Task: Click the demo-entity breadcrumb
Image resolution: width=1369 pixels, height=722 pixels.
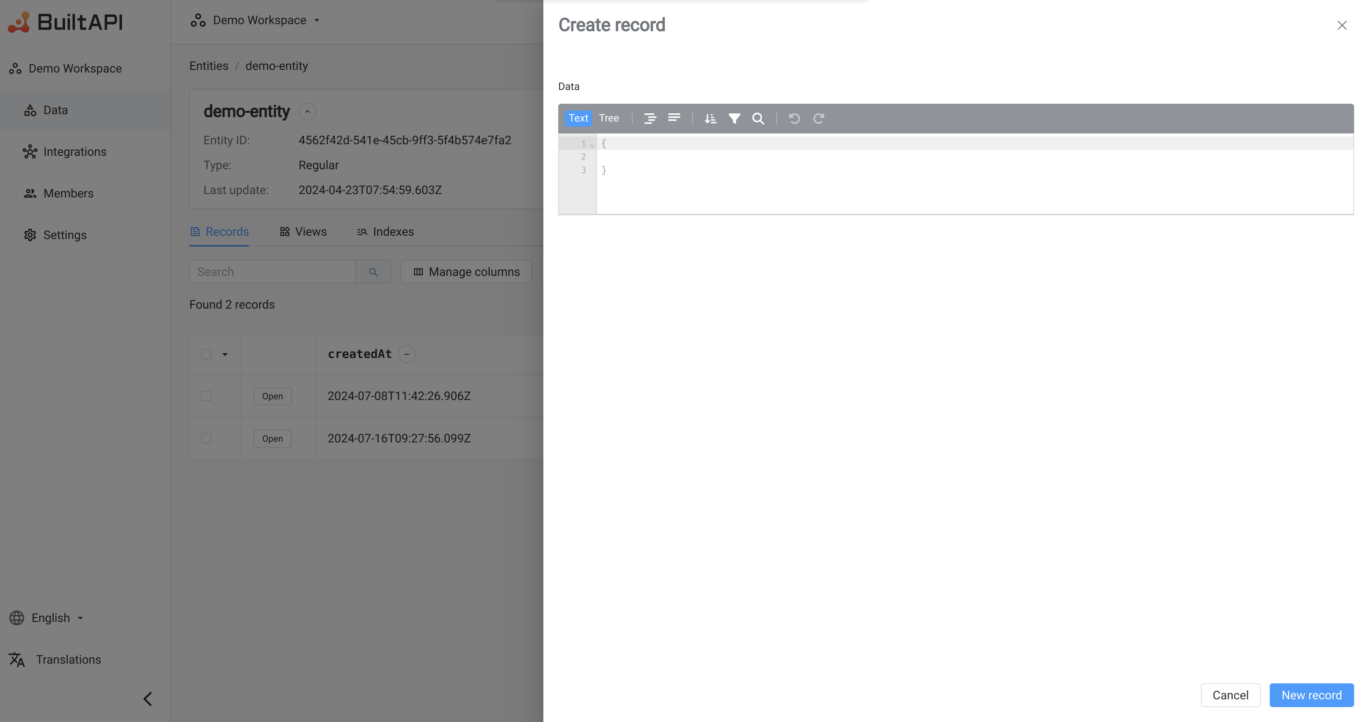Action: [x=276, y=66]
